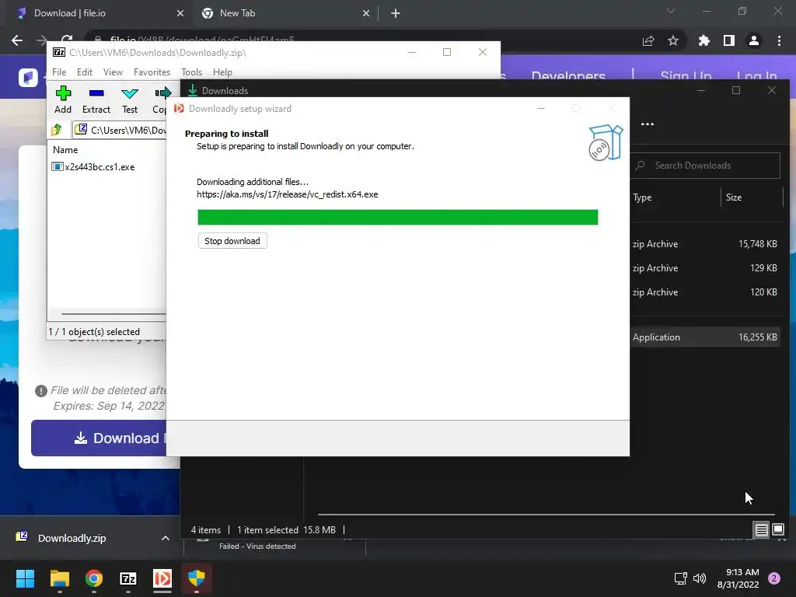Open Downloadly installer taskbar icon
The width and height of the screenshot is (796, 597).
click(x=162, y=578)
